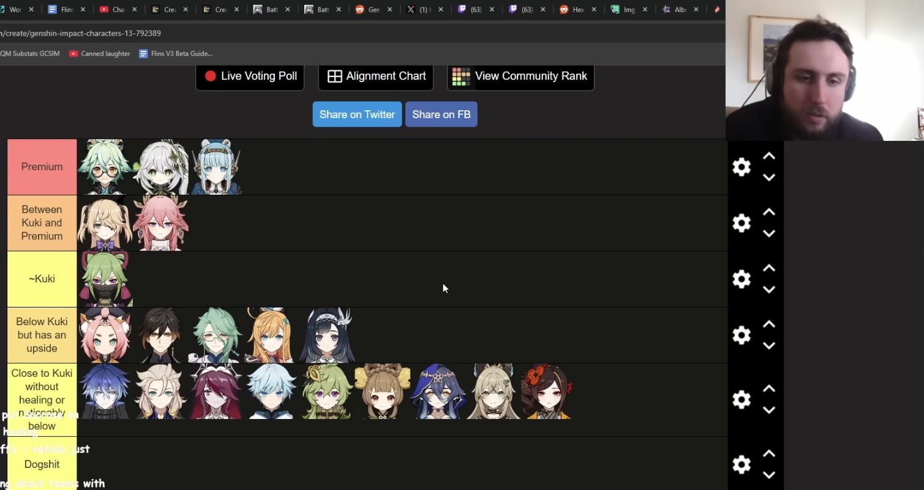Move Between Kuki and Premium row up
Screen dimensions: 924x490
(x=769, y=213)
